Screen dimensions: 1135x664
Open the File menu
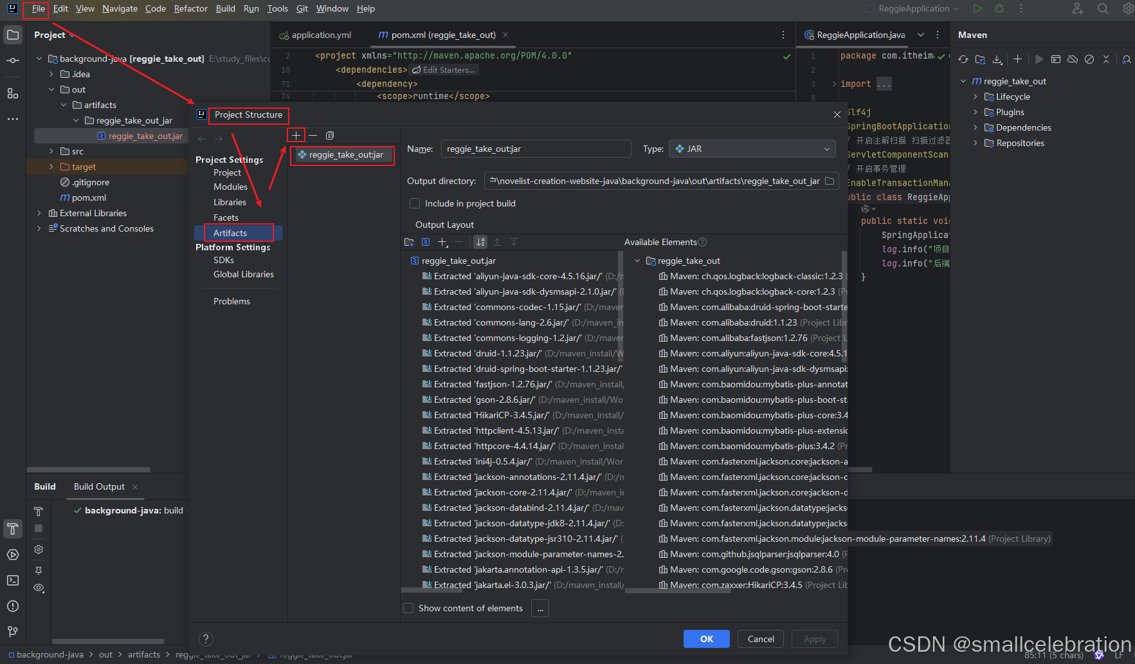click(37, 8)
